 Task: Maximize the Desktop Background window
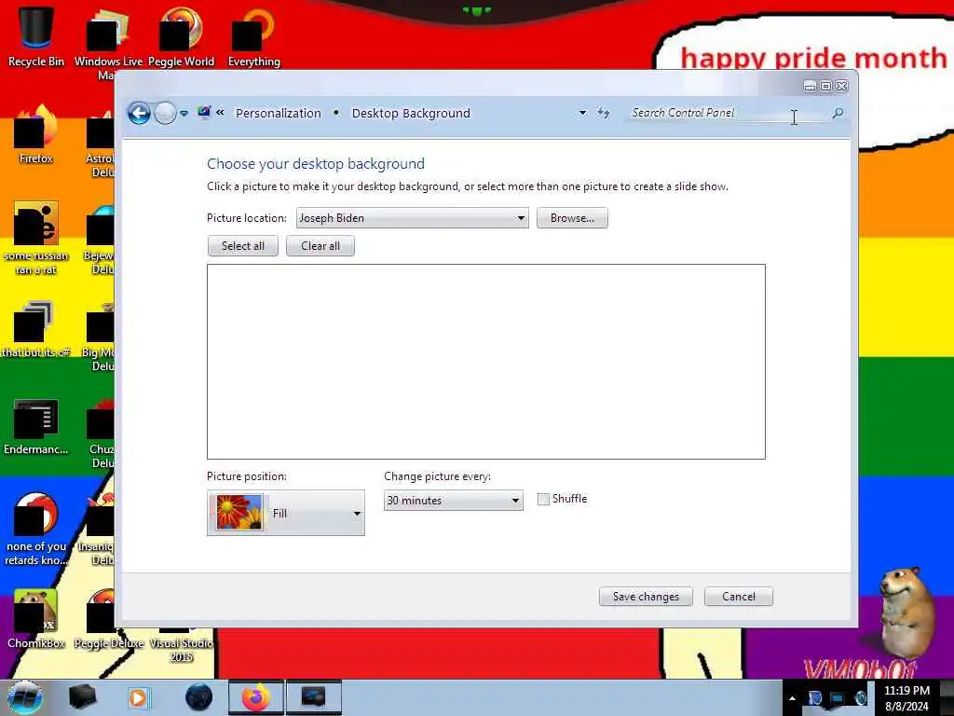click(825, 87)
